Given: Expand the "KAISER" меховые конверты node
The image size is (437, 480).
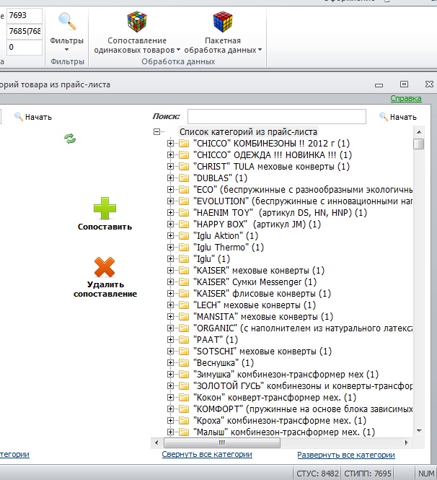Looking at the screenshot, I should pyautogui.click(x=170, y=270).
